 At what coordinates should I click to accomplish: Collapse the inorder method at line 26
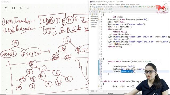point(103,61)
